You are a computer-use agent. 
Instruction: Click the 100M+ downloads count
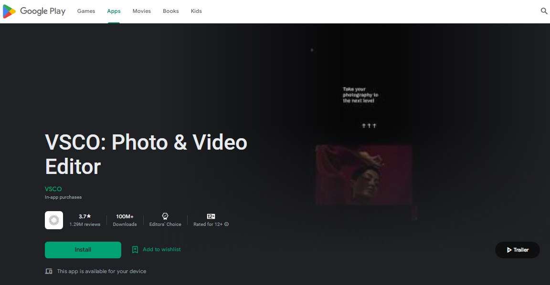pos(125,216)
